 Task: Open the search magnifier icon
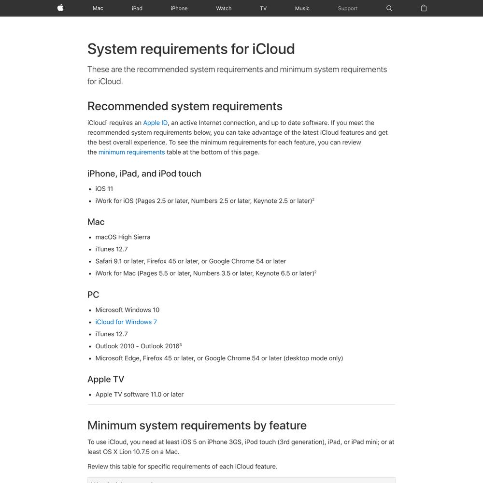[389, 8]
